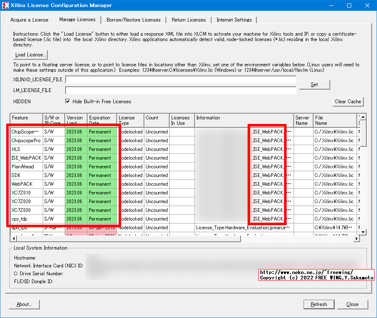Toggle Hide Built-in Free Licenses checkbox
This screenshot has width=377, height=318.
click(68, 102)
